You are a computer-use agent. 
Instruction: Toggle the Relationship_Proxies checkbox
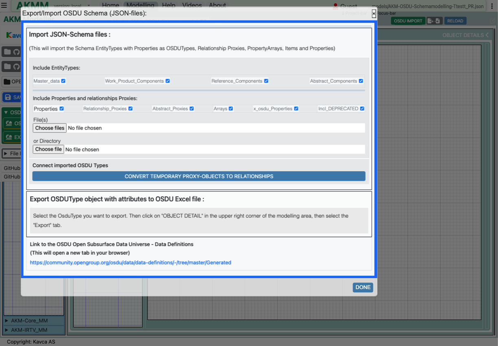tap(130, 109)
